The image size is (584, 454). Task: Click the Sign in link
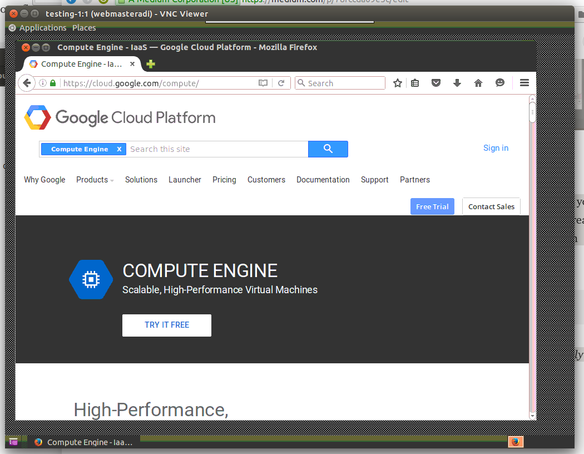tap(496, 148)
